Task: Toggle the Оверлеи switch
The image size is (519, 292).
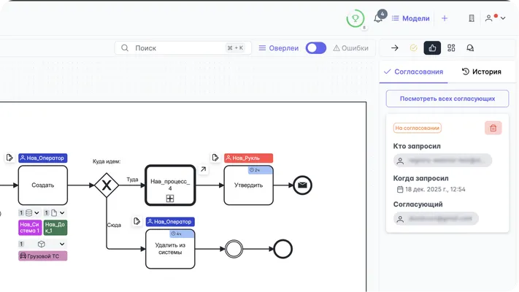Action: (x=315, y=48)
